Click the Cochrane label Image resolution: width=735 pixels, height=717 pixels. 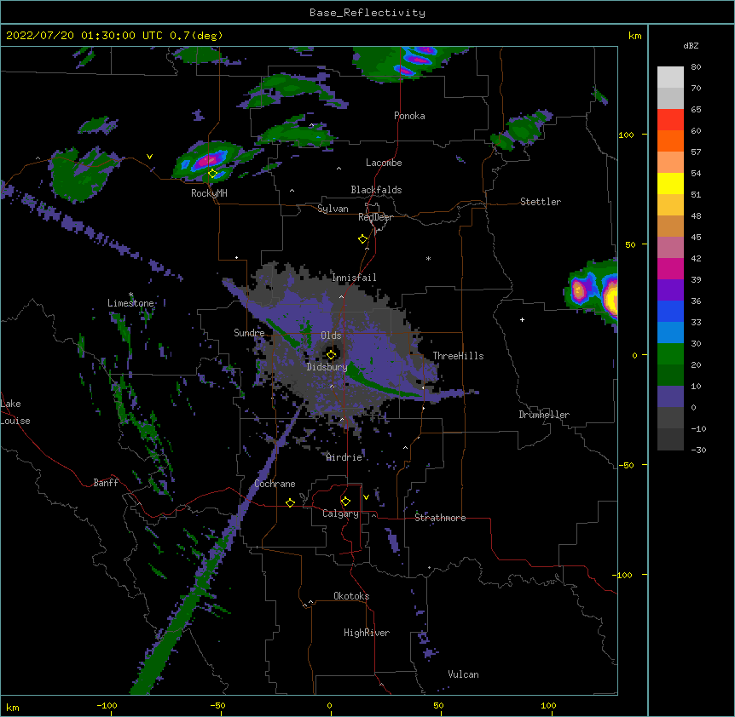[275, 484]
